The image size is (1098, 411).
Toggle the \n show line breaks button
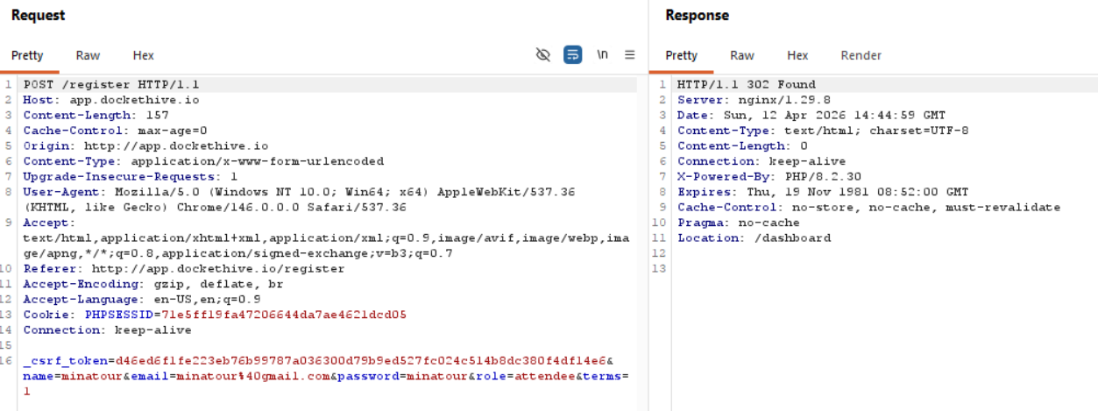tap(602, 54)
